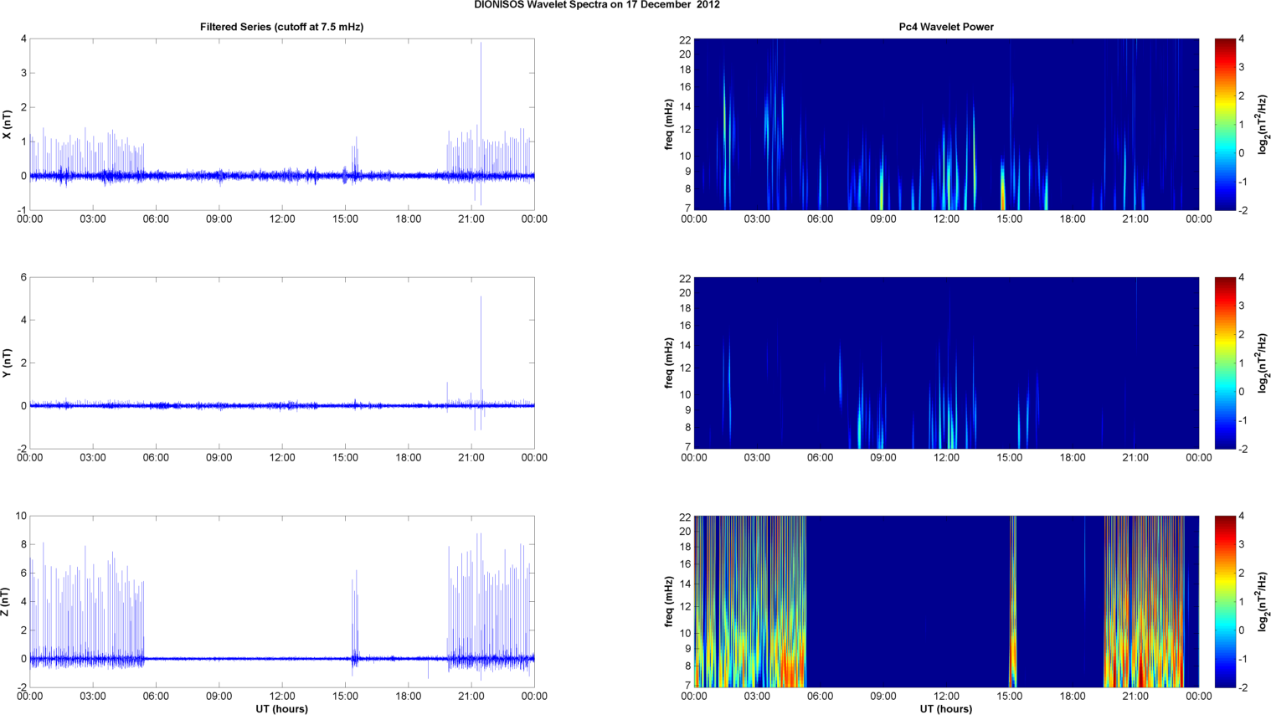Click the 09:00 tick under the Y filtered series
The width and height of the screenshot is (1271, 715).
coord(219,458)
